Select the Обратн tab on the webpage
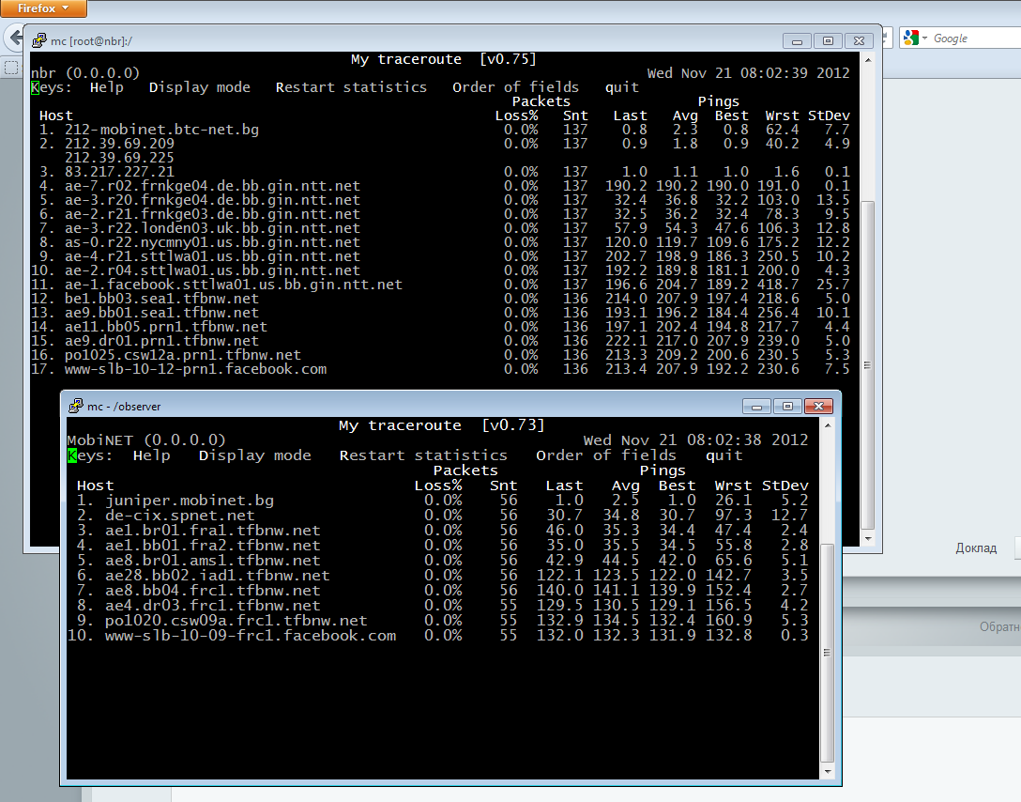This screenshot has height=802, width=1021. (x=998, y=626)
